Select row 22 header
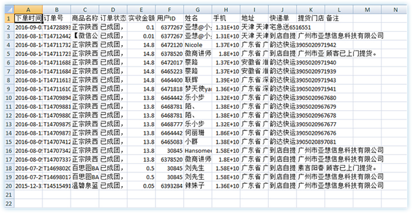The image size is (412, 213). [x=9, y=204]
